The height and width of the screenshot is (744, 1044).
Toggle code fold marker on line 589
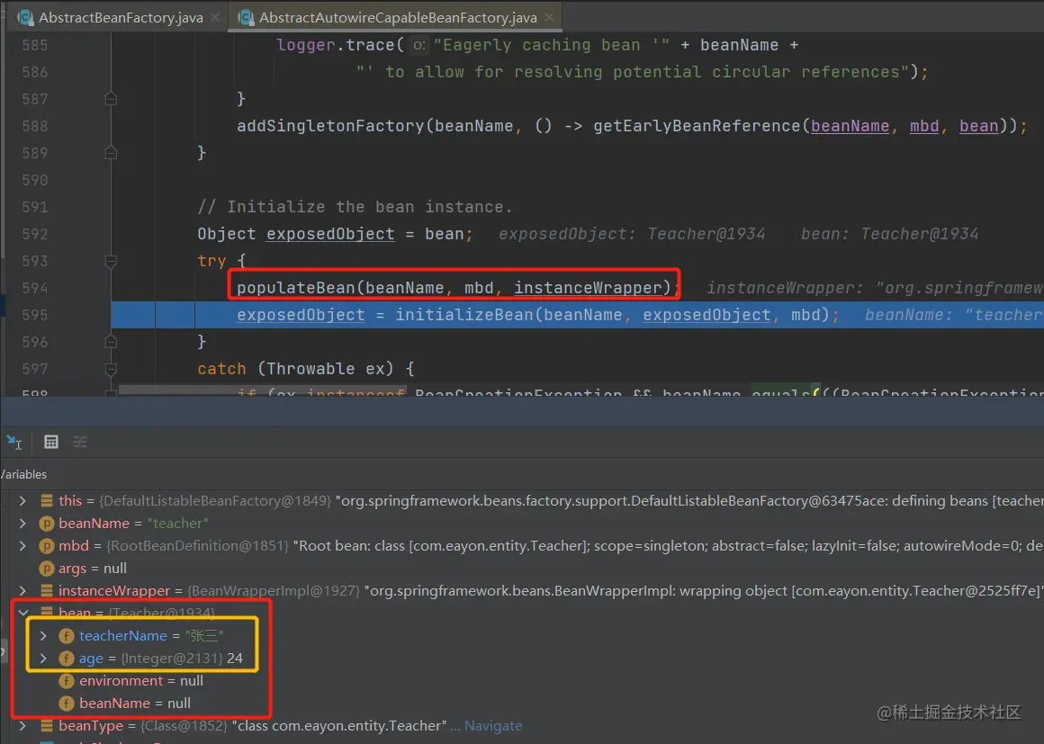coord(112,153)
